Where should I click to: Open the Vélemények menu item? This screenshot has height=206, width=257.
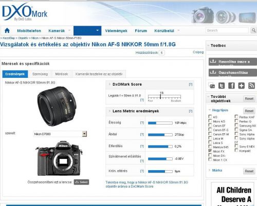point(116,31)
